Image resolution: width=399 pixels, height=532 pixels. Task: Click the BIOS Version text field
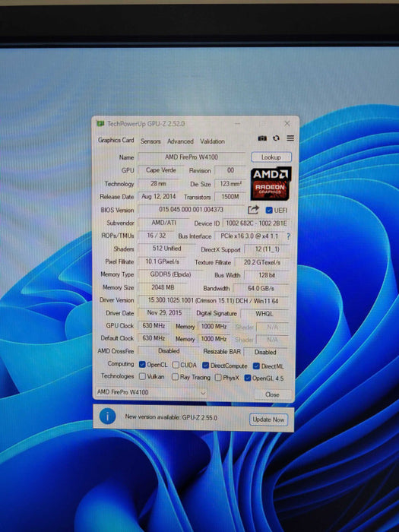(x=192, y=210)
